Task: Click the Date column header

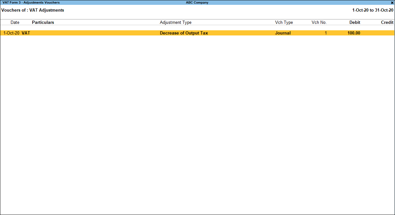Action: point(15,23)
